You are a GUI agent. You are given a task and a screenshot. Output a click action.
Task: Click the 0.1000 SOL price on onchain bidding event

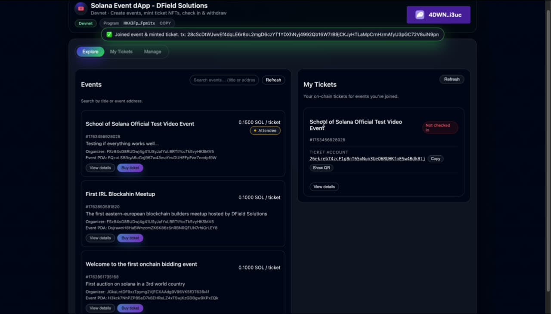coord(260,268)
